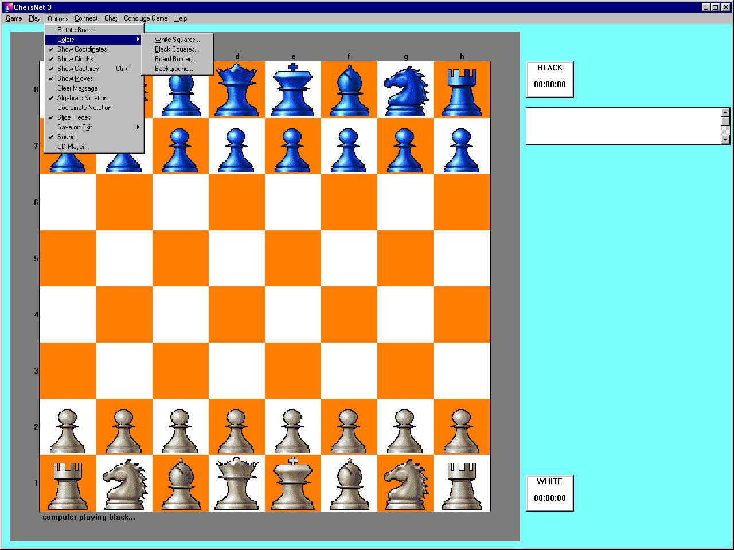
Task: Select the white bishop on c1
Action: (x=181, y=483)
